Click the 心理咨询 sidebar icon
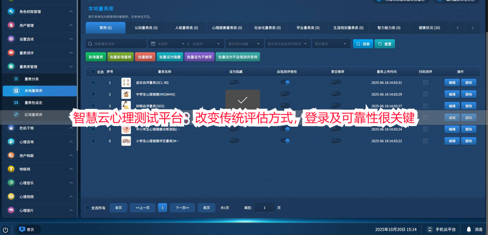This screenshot has width=488, height=235. click(x=11, y=142)
